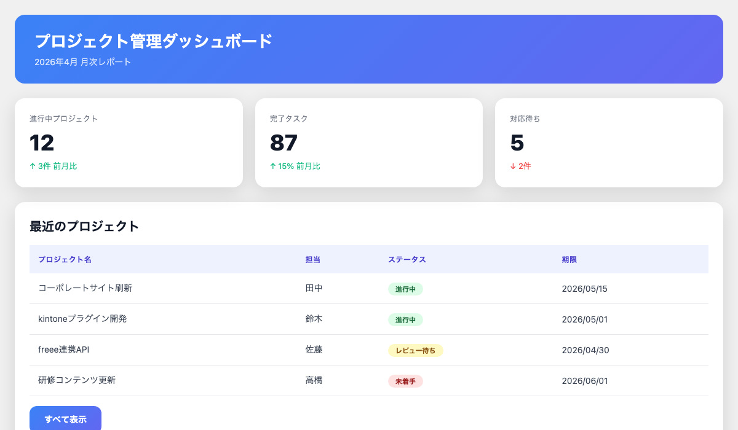Sort by the 期限 column header
Screen dimensions: 738x430
pyautogui.click(x=568, y=259)
